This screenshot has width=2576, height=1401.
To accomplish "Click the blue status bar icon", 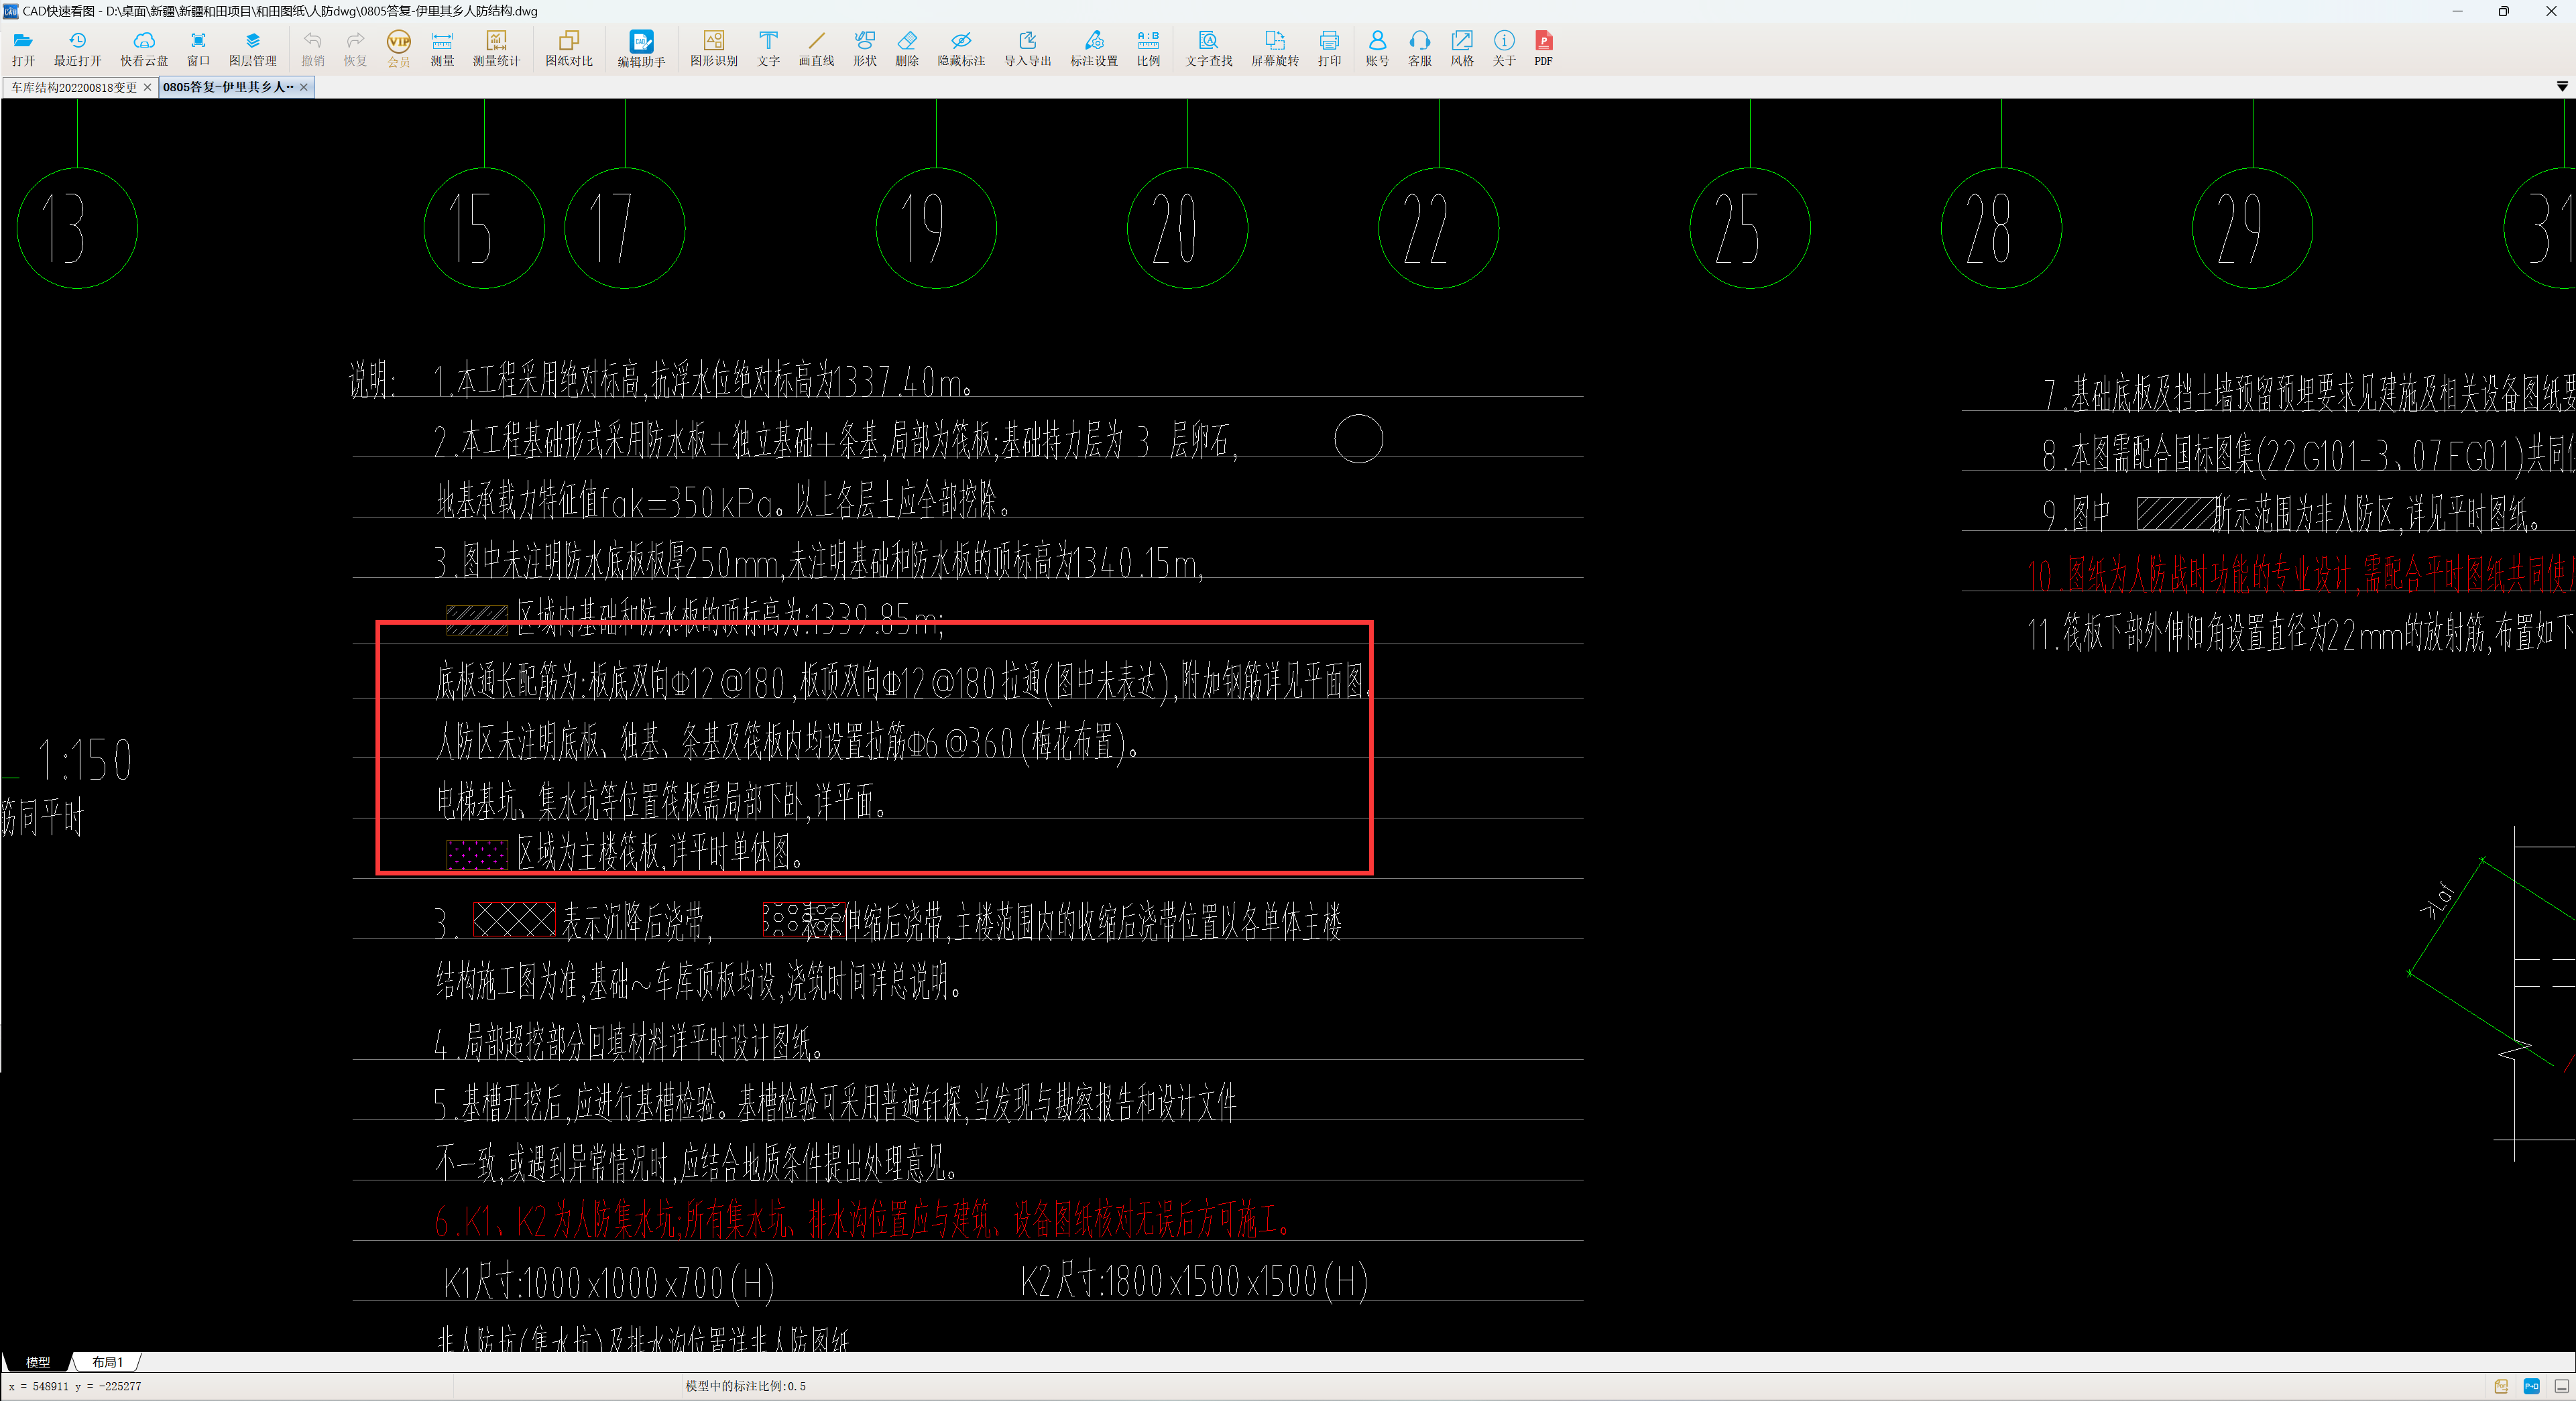I will pyautogui.click(x=2532, y=1386).
